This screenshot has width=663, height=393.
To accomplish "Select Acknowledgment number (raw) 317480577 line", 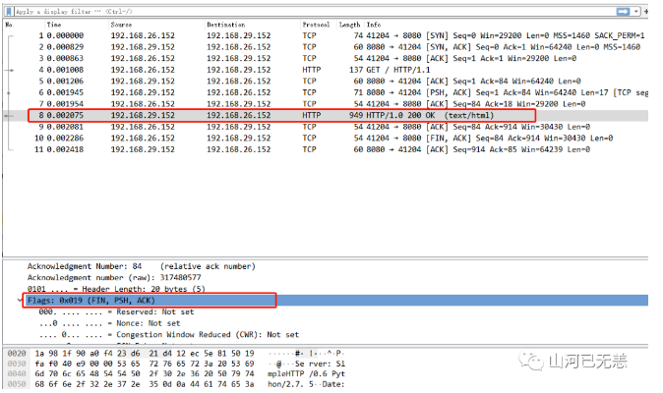I will coord(114,278).
